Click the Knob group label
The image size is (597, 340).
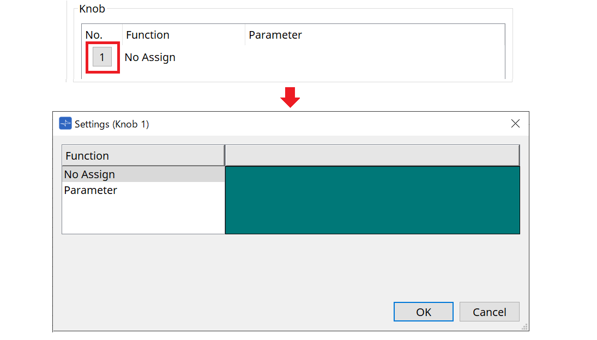click(92, 9)
